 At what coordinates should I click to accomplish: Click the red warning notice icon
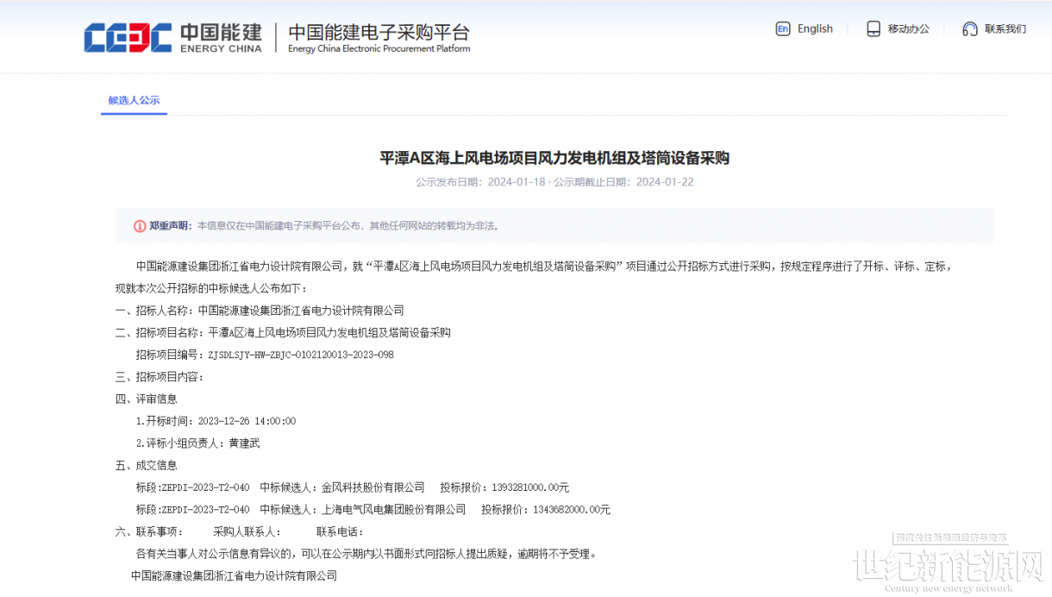click(x=140, y=226)
